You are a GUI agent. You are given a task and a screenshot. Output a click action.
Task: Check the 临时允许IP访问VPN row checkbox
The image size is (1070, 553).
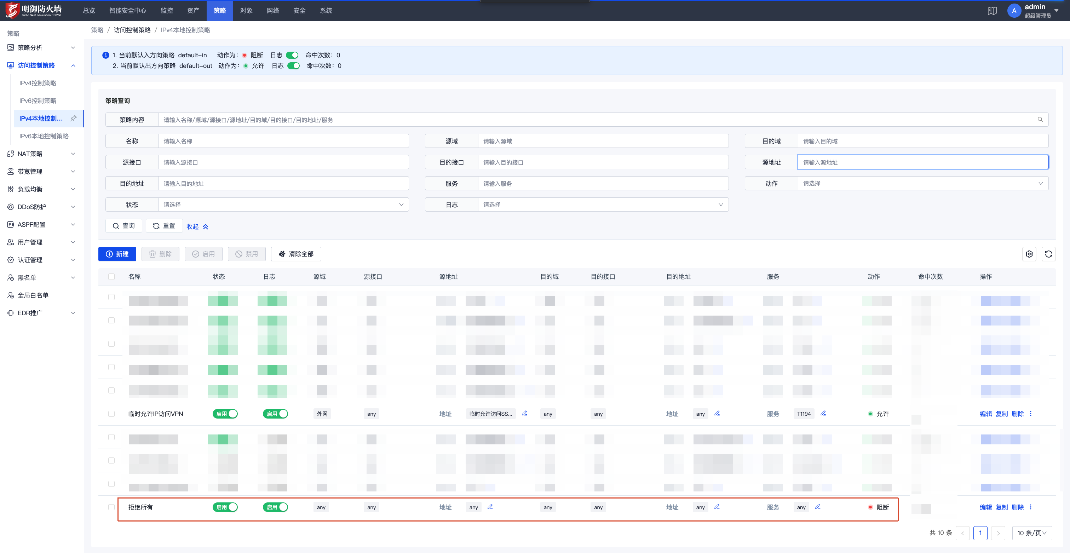tap(111, 414)
